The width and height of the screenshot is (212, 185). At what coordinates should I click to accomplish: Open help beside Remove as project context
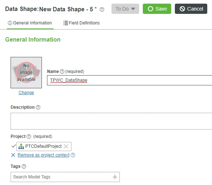point(73,155)
